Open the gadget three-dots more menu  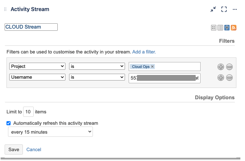click(235, 9)
